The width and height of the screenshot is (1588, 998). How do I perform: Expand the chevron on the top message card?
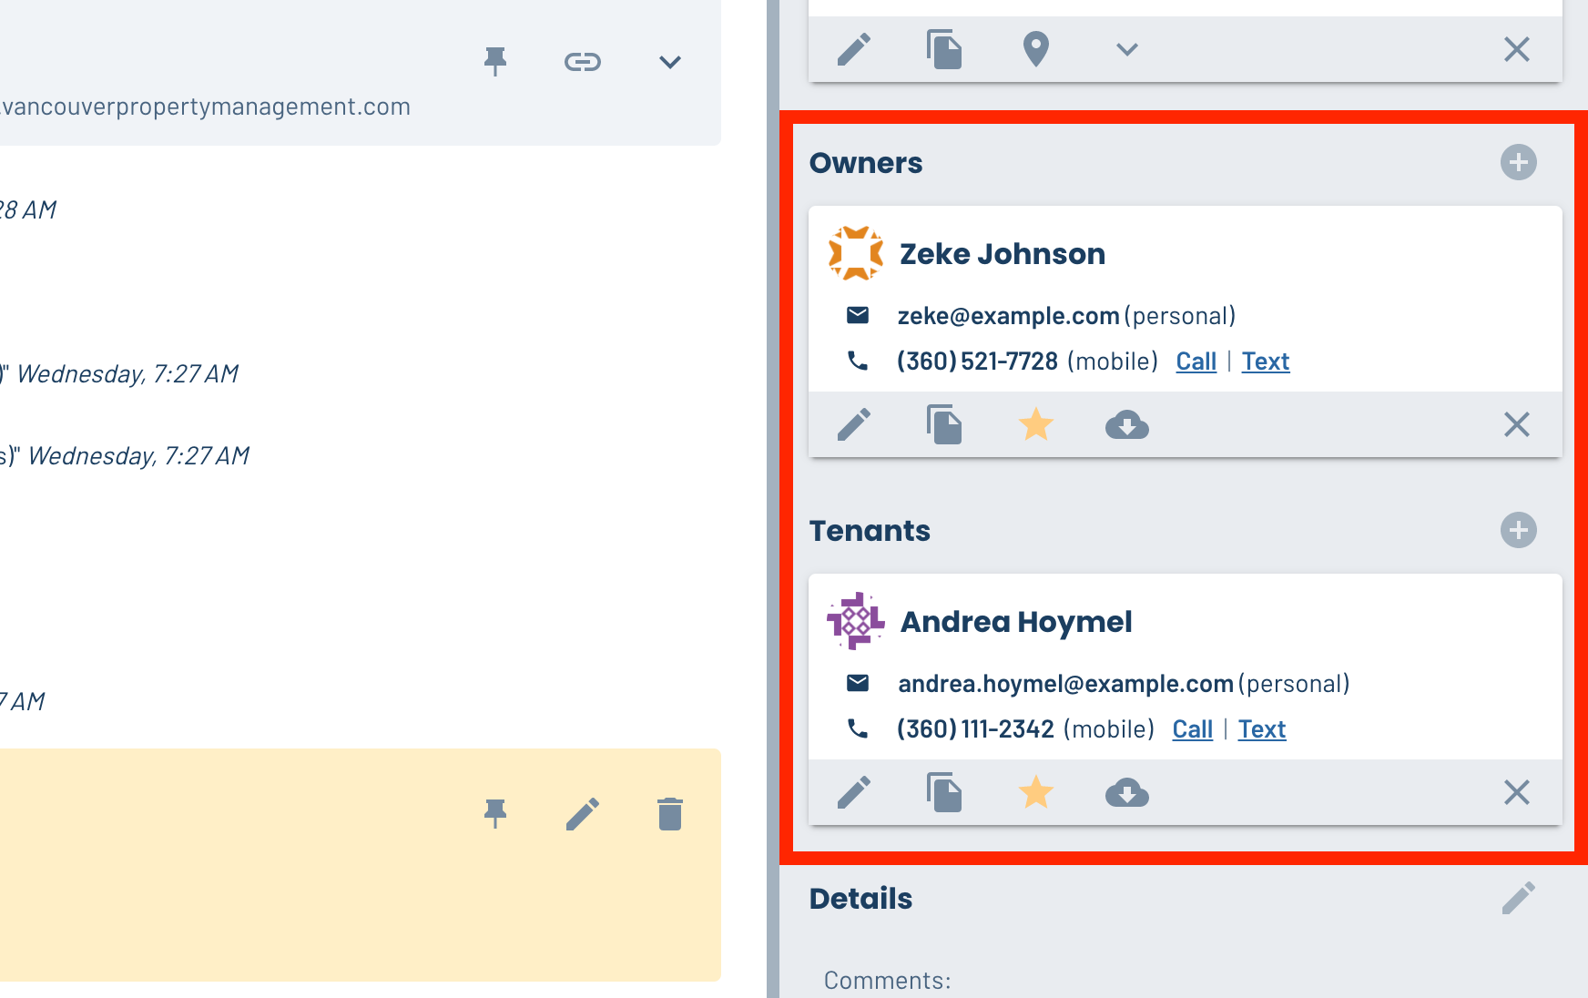point(670,62)
